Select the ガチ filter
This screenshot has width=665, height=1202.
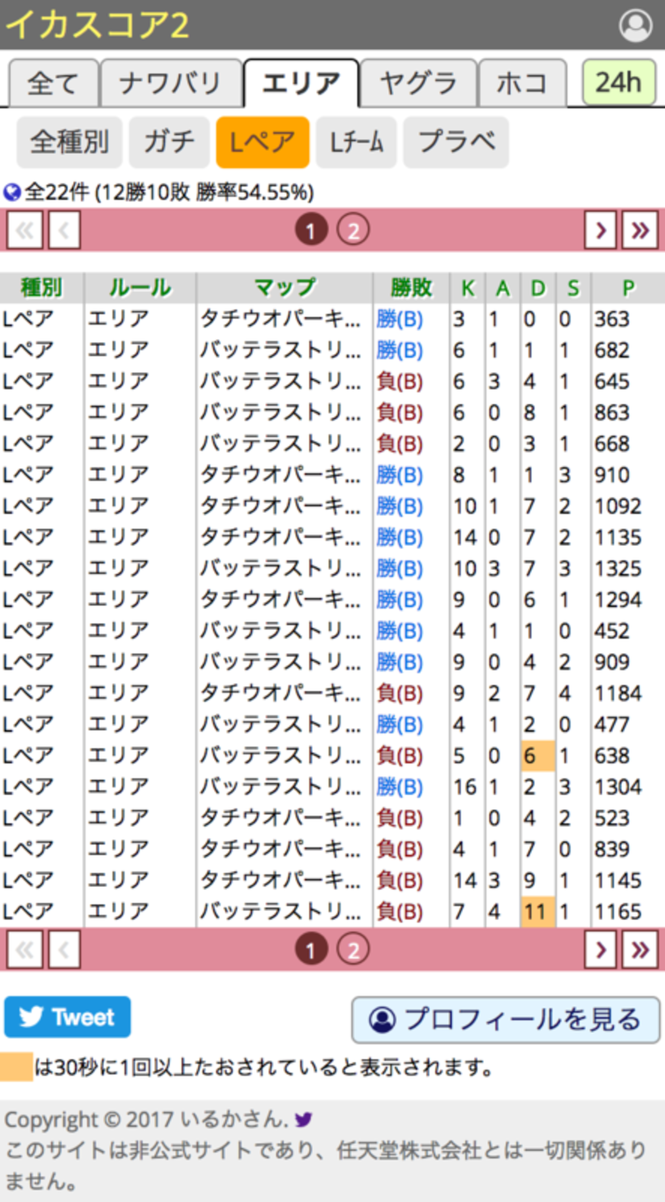[169, 142]
